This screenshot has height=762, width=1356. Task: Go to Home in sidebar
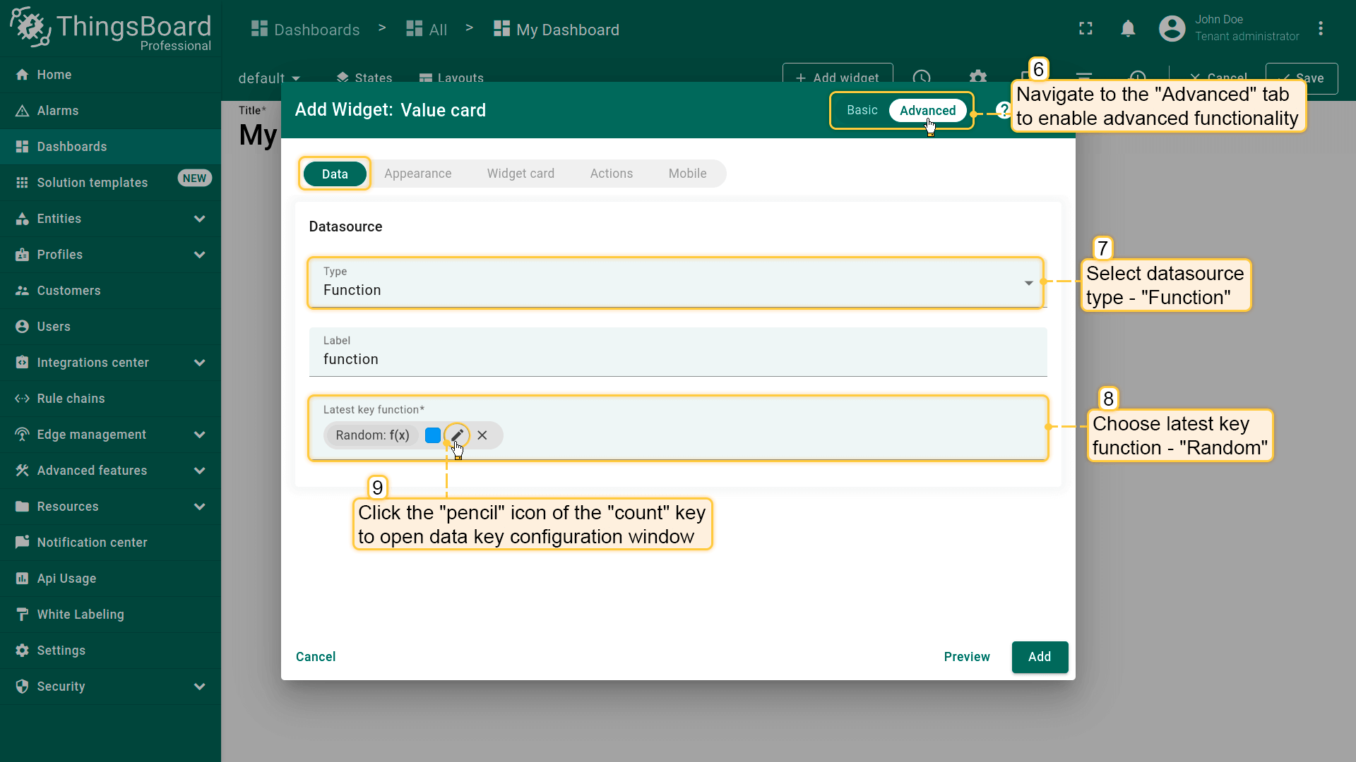click(54, 75)
